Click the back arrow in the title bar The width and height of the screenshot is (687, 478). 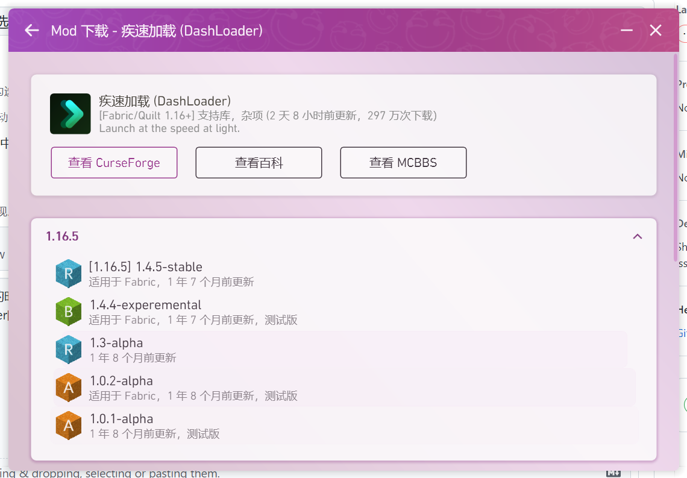point(31,30)
